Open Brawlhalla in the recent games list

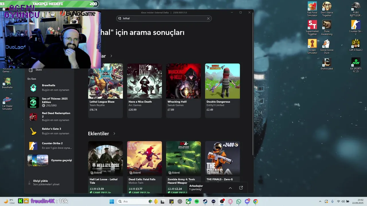tap(49, 88)
